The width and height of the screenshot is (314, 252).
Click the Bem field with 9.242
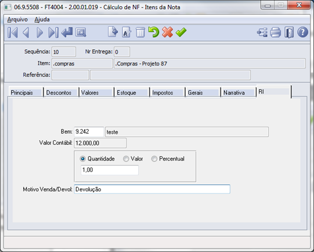coord(89,132)
